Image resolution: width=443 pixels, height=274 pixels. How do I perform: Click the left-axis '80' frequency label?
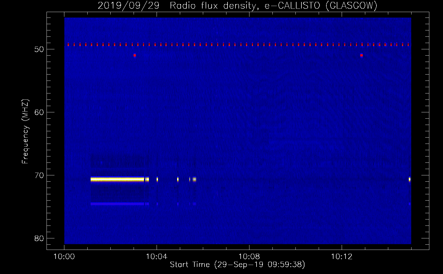click(x=39, y=238)
